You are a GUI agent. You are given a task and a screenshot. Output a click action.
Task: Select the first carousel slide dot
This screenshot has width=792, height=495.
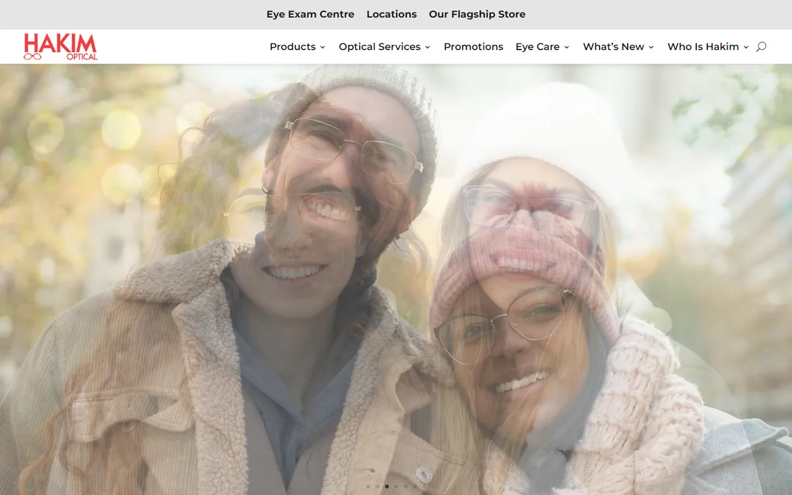[368, 486]
